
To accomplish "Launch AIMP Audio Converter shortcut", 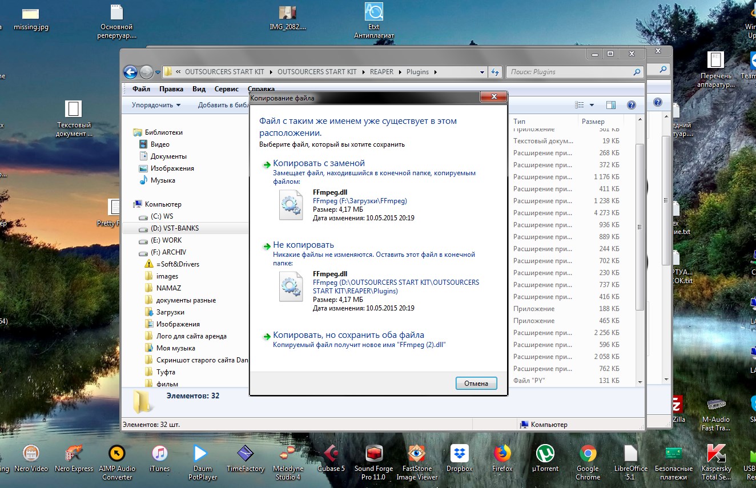I will click(117, 462).
